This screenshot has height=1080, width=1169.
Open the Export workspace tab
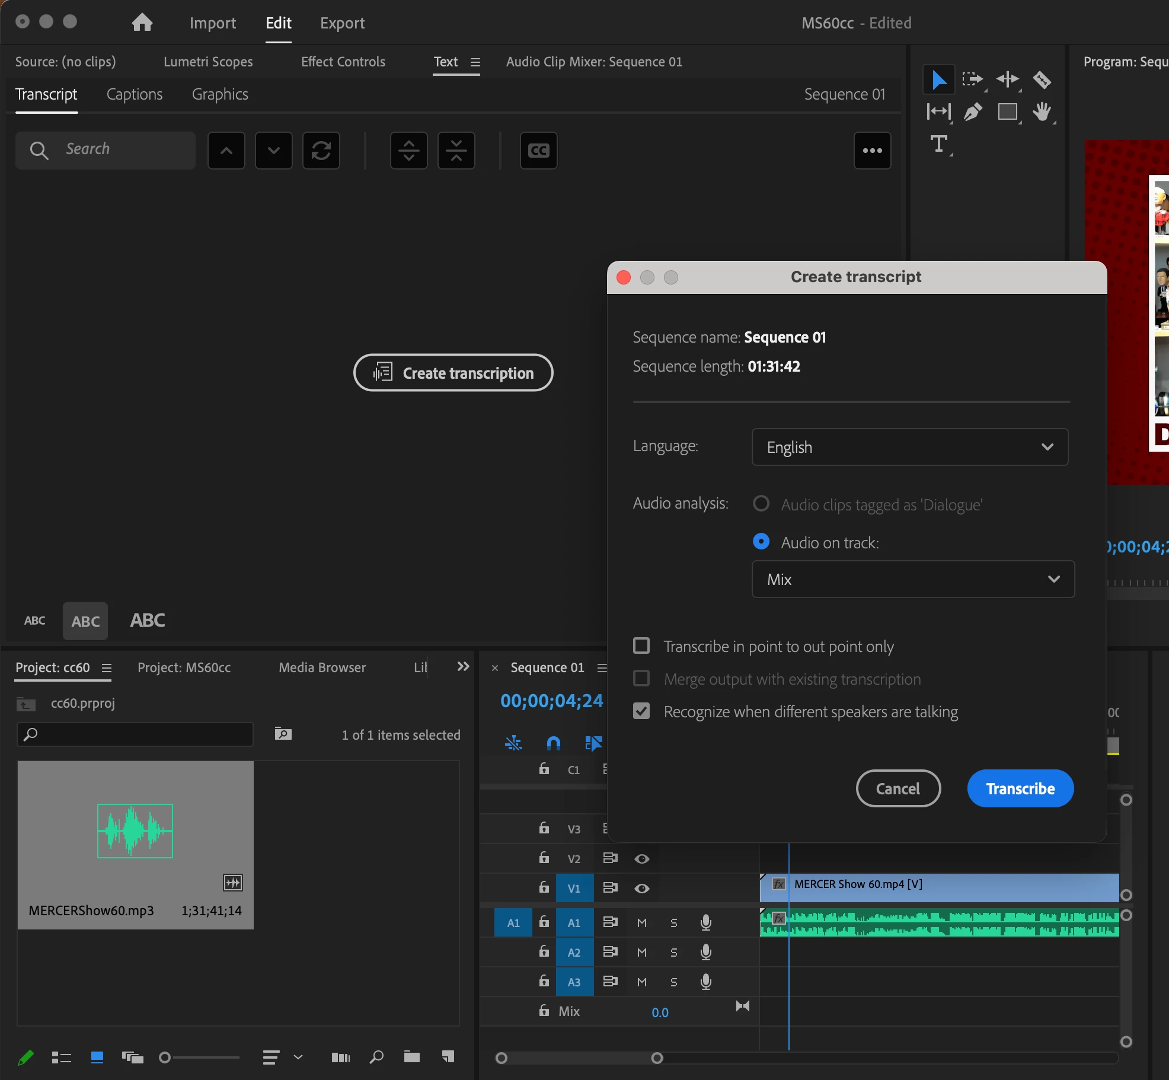pyautogui.click(x=342, y=23)
